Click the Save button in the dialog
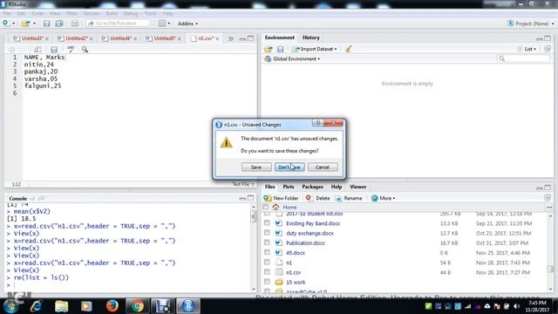Viewport: 558px width, 314px height. (256, 167)
